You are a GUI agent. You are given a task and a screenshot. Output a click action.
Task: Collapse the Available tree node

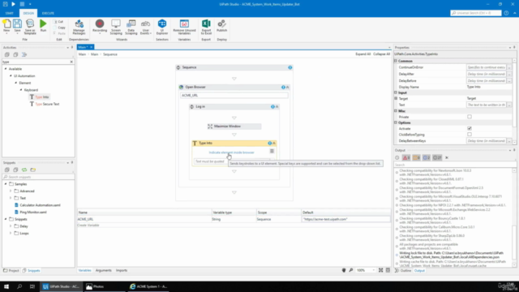point(6,69)
